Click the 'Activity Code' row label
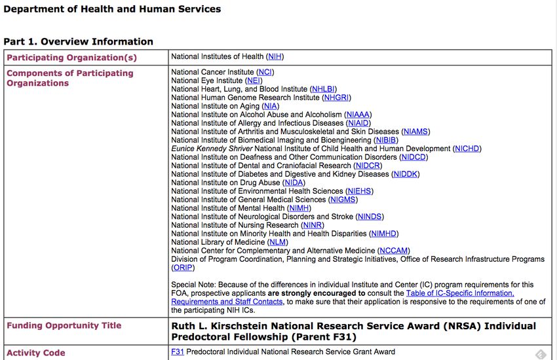 click(x=36, y=353)
